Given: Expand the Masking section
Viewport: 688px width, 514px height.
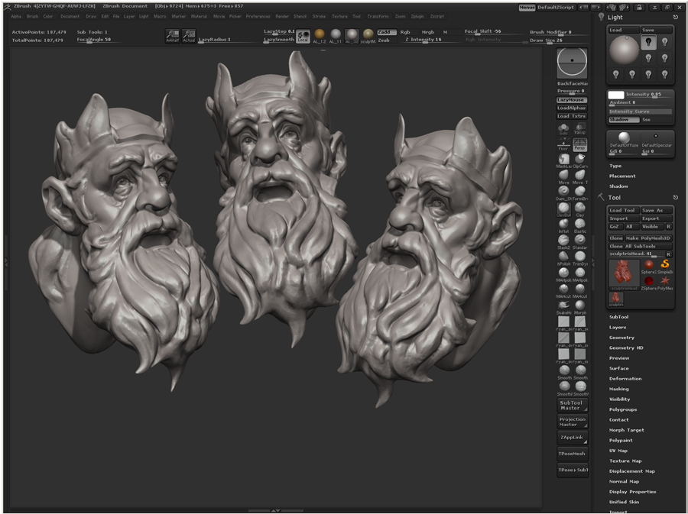Looking at the screenshot, I should [618, 389].
